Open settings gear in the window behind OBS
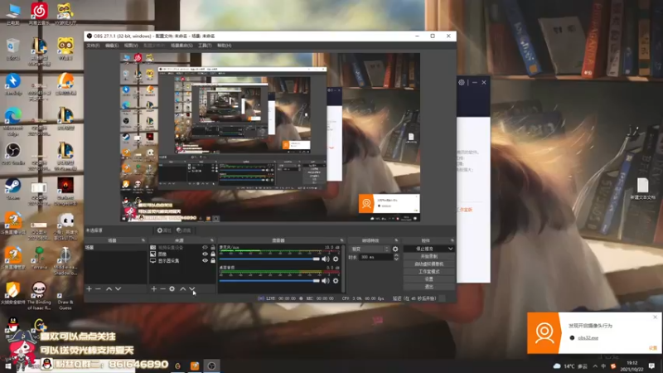Viewport: 663px width, 373px height. coord(462,82)
